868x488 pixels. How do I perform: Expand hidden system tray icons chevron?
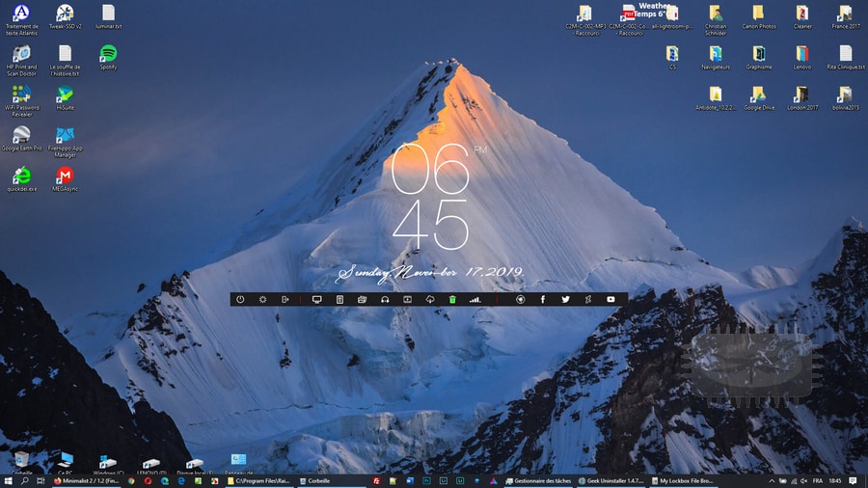(772, 481)
